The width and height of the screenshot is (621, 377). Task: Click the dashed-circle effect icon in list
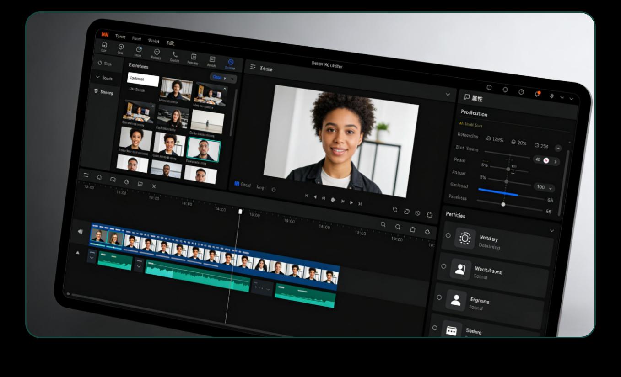point(465,238)
